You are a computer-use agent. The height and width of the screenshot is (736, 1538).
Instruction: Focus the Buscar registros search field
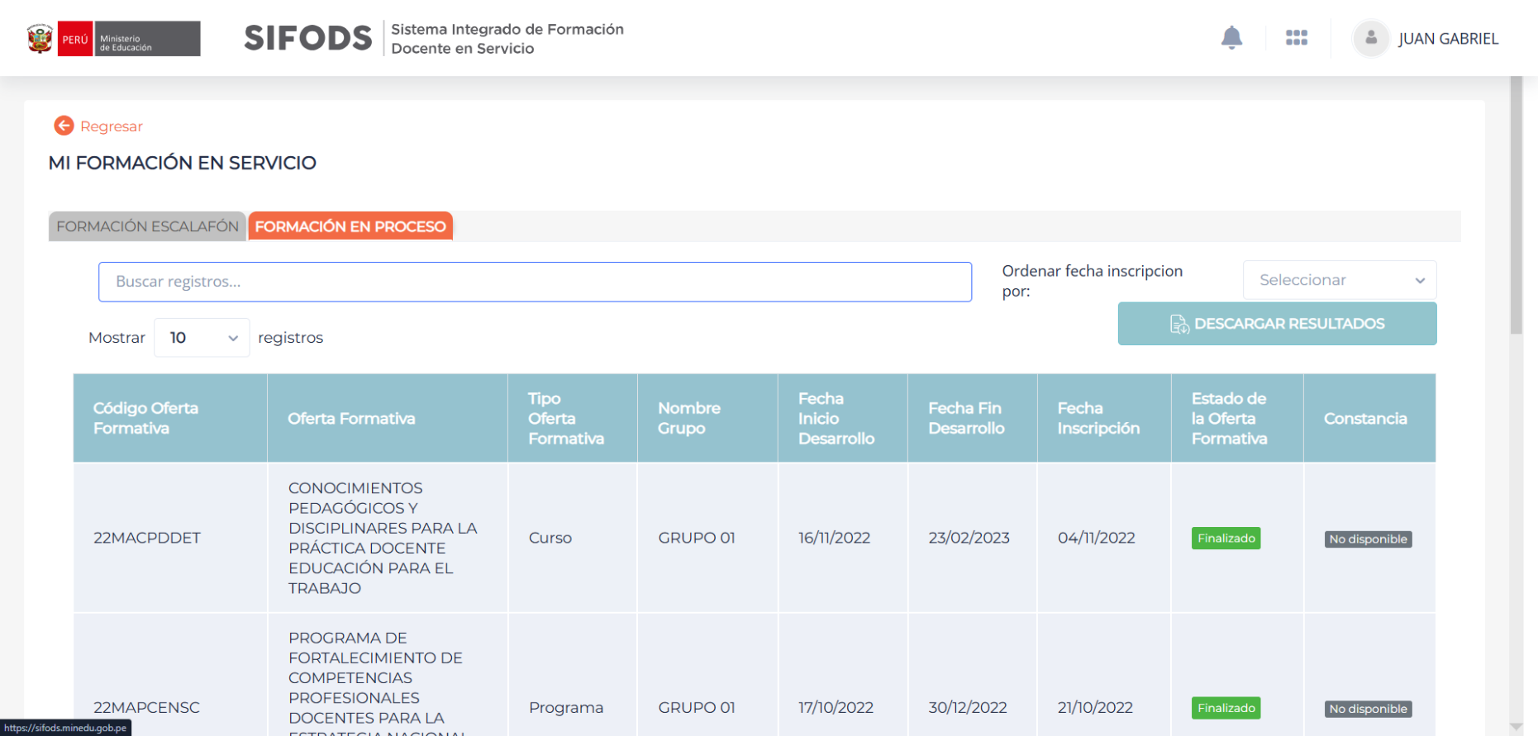click(535, 282)
